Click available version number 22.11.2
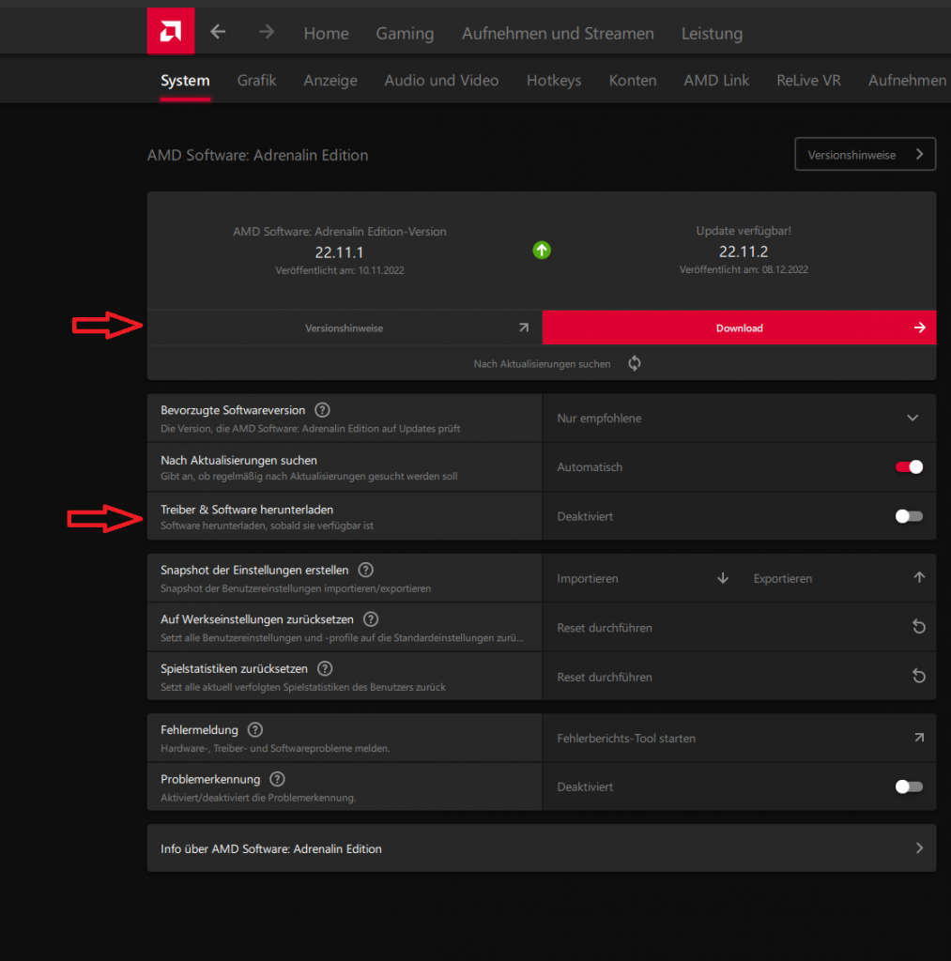 pyautogui.click(x=744, y=252)
